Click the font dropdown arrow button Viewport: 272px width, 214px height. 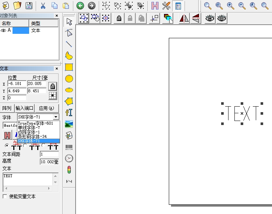point(56,117)
